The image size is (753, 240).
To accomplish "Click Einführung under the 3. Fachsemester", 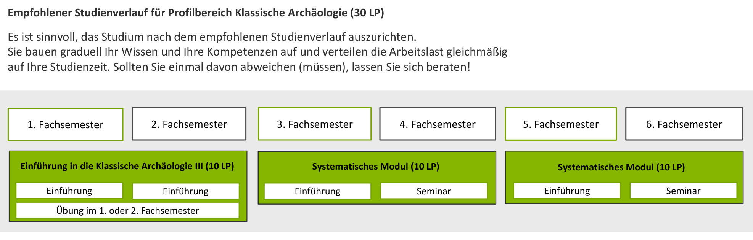I will (317, 191).
